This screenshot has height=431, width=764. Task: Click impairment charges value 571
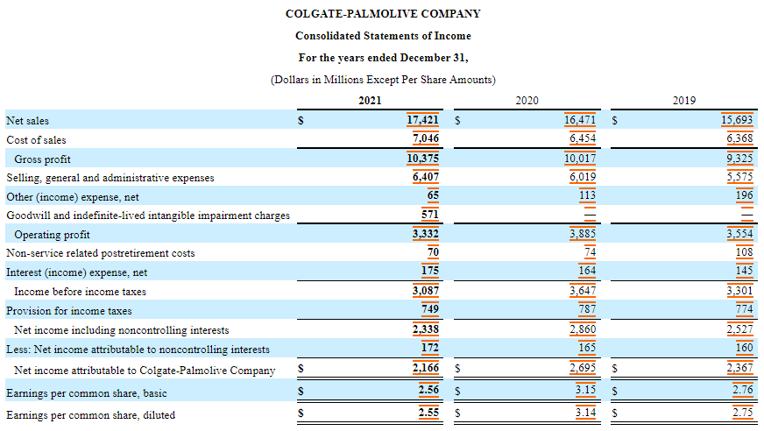point(429,215)
